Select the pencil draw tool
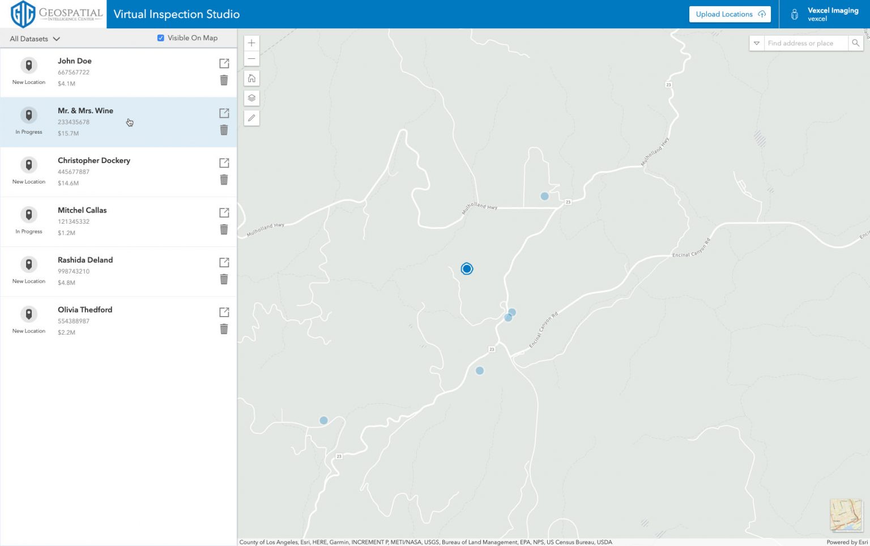The height and width of the screenshot is (546, 870). pyautogui.click(x=251, y=118)
